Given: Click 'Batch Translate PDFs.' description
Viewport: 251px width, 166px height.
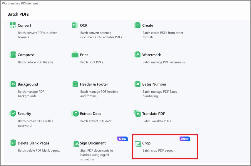Looking at the screenshot, I should (x=157, y=121).
